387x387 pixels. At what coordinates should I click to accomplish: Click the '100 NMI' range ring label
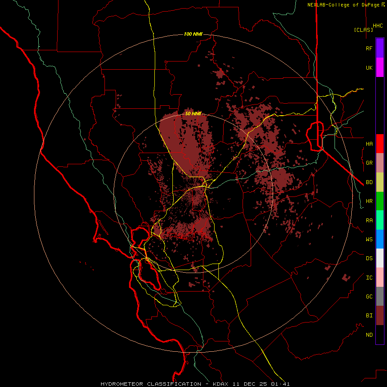(193, 34)
